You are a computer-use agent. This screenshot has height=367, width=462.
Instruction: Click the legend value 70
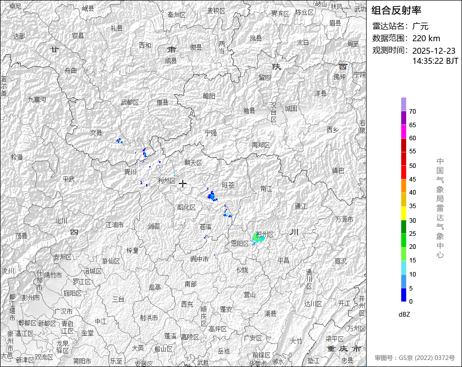(x=412, y=112)
